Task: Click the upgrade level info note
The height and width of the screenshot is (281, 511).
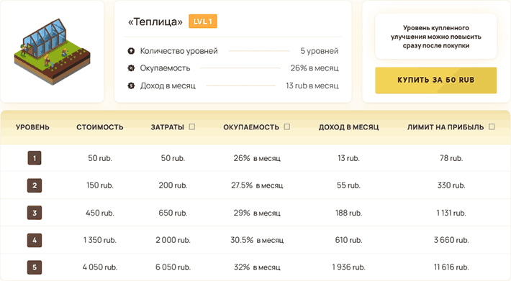Action: click(435, 37)
